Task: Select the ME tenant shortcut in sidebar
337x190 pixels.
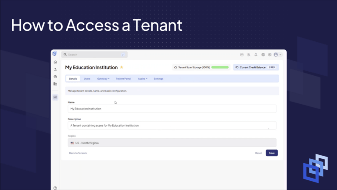Action: click(x=55, y=97)
